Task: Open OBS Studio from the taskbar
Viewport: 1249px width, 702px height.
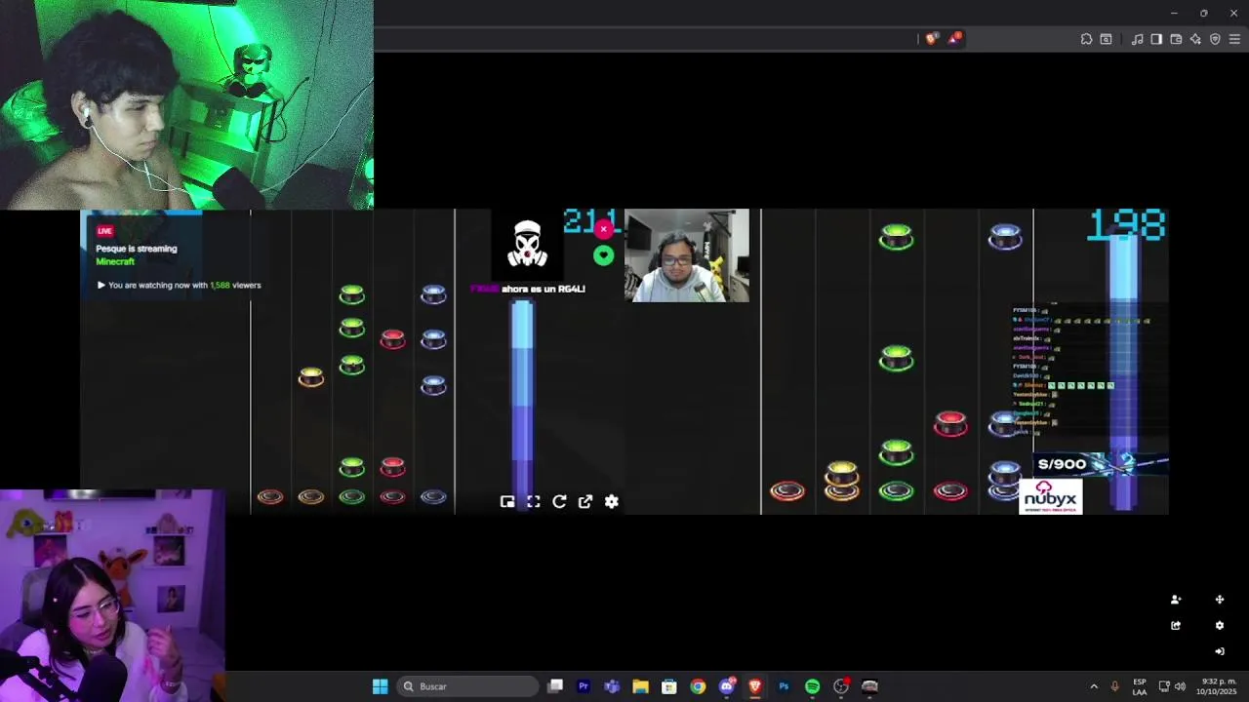Action: (841, 686)
